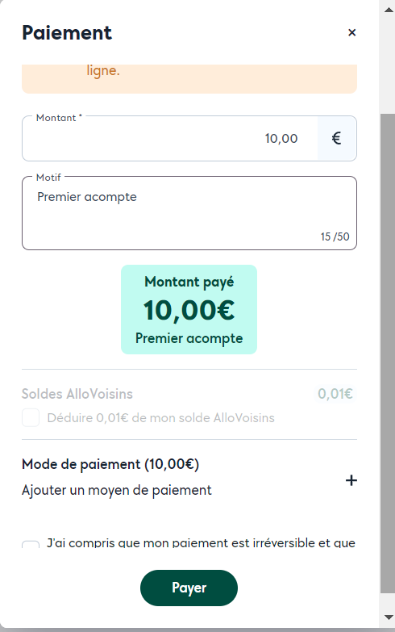
Task: Close the Paiement dialog with the X
Action: point(351,32)
